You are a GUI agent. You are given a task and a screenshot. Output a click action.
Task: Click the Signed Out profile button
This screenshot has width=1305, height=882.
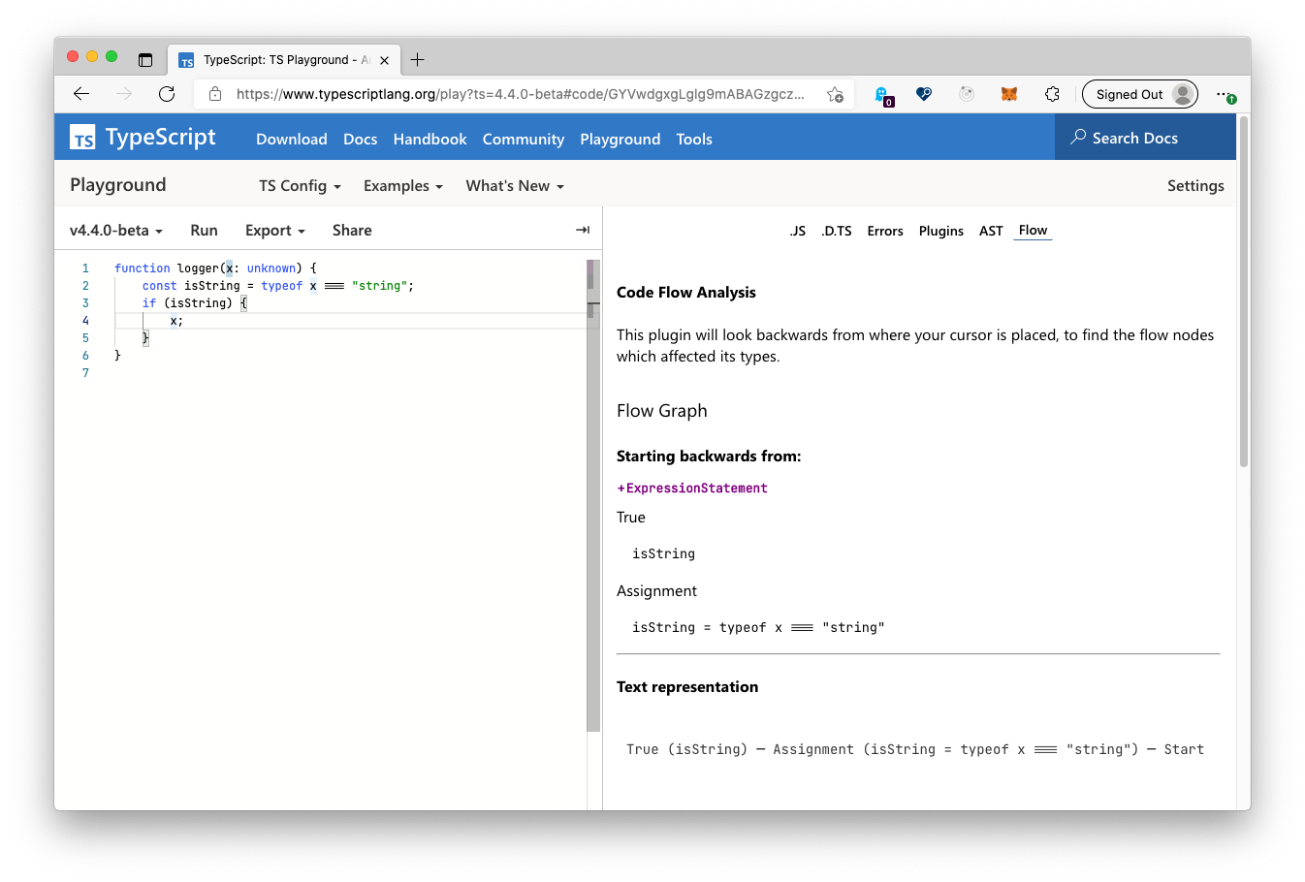tap(1140, 94)
